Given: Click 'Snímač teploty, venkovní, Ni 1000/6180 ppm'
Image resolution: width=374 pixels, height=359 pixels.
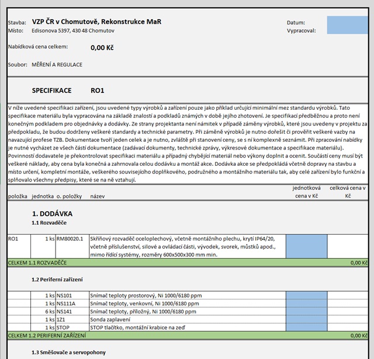Looking at the screenshot, I should pos(144,304).
